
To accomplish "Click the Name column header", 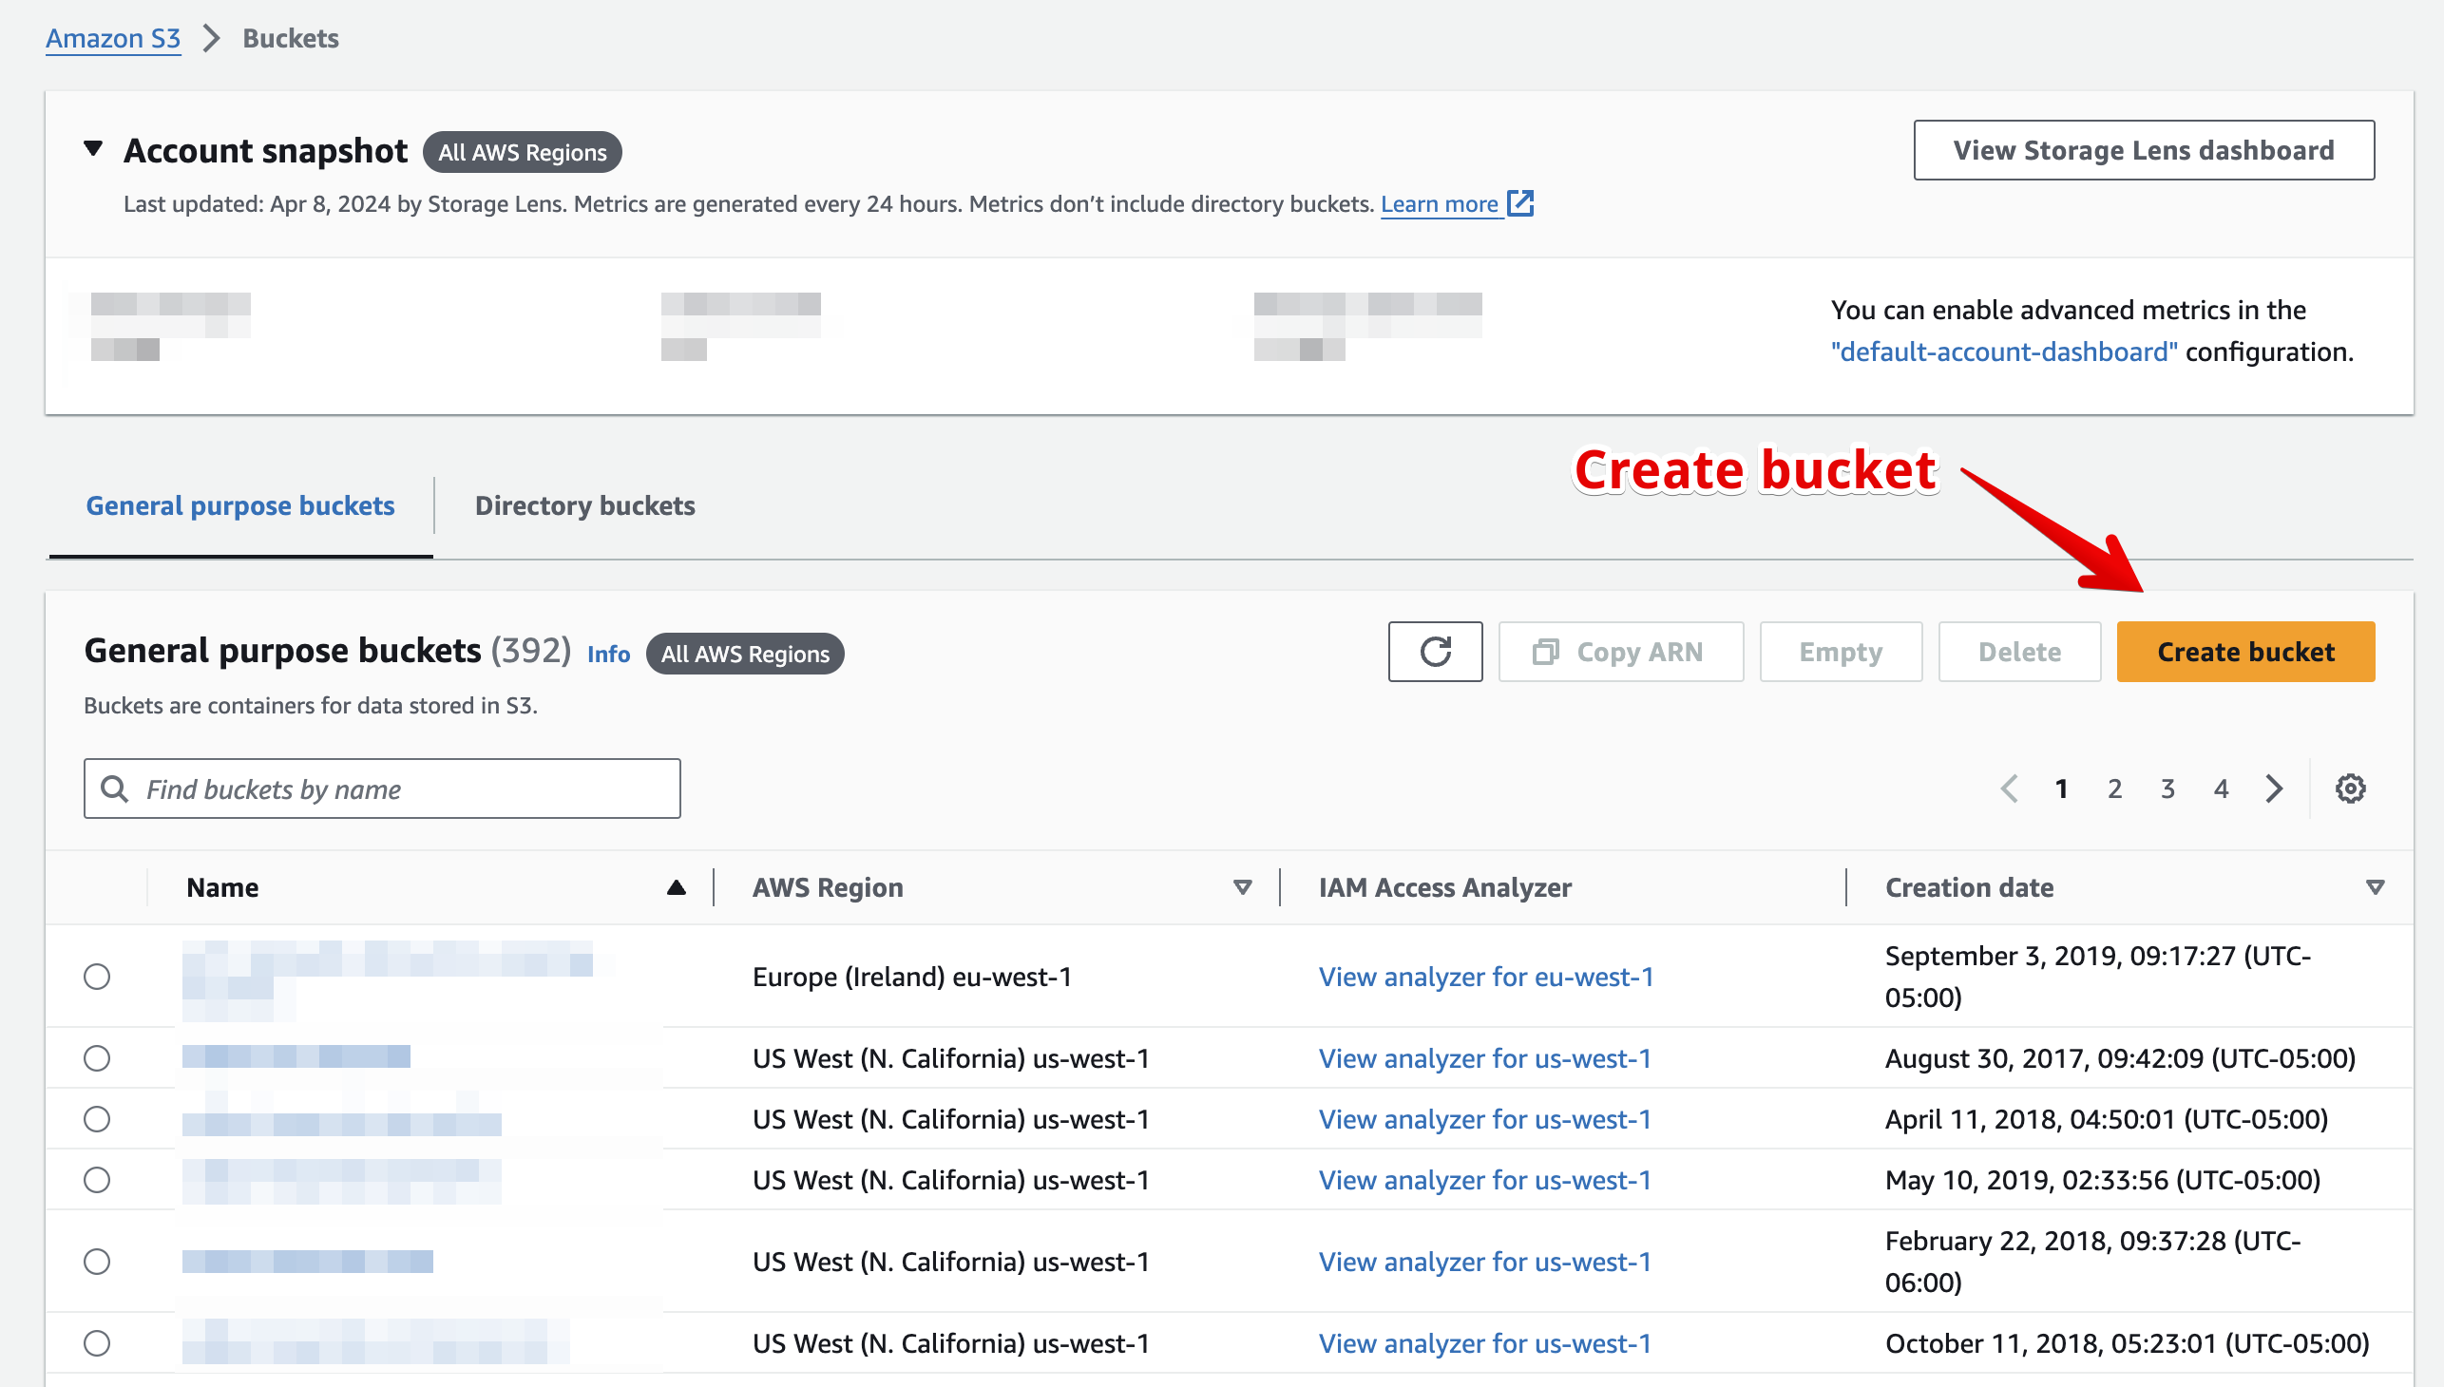I will pyautogui.click(x=222, y=888).
